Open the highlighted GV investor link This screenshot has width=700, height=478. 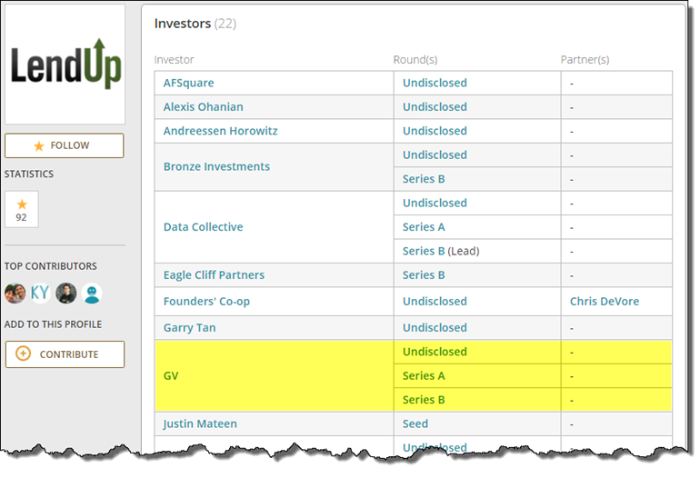point(171,375)
